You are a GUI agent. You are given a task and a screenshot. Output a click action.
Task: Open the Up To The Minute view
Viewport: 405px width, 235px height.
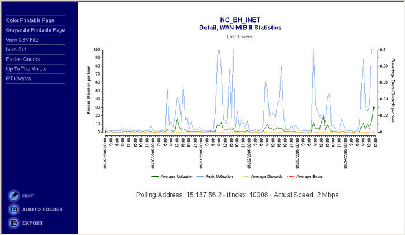pyautogui.click(x=27, y=69)
